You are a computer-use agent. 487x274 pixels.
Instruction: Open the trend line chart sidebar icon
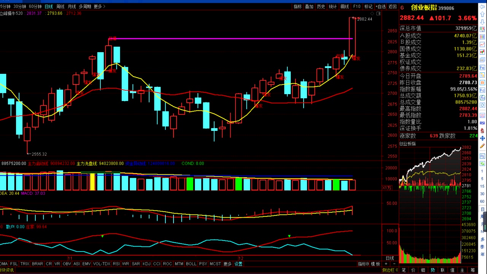tap(482, 45)
